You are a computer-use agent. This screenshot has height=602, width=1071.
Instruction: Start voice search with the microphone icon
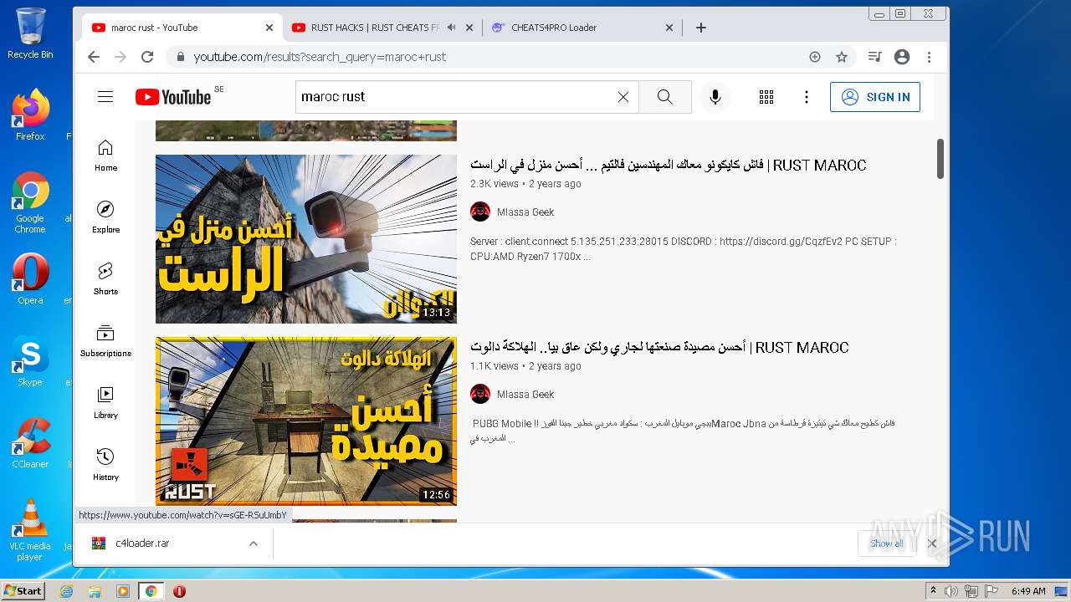click(x=715, y=97)
